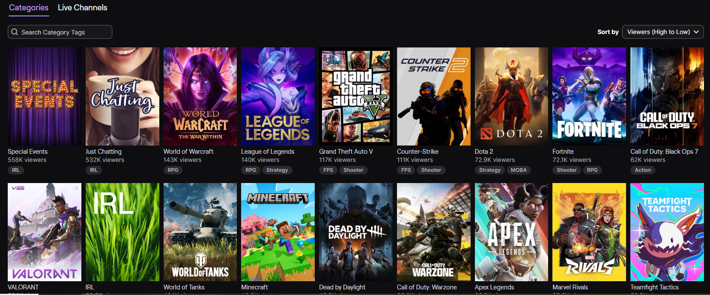Click IRL tag under Special Events
The height and width of the screenshot is (295, 710).
pyautogui.click(x=16, y=170)
